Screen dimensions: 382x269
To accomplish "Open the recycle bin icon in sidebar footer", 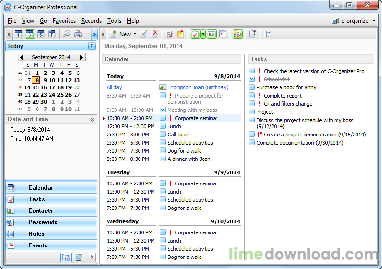I will pyautogui.click(x=78, y=257).
